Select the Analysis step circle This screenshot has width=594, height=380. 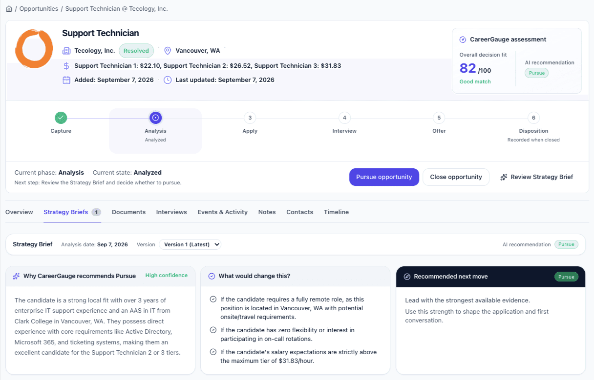tap(155, 118)
